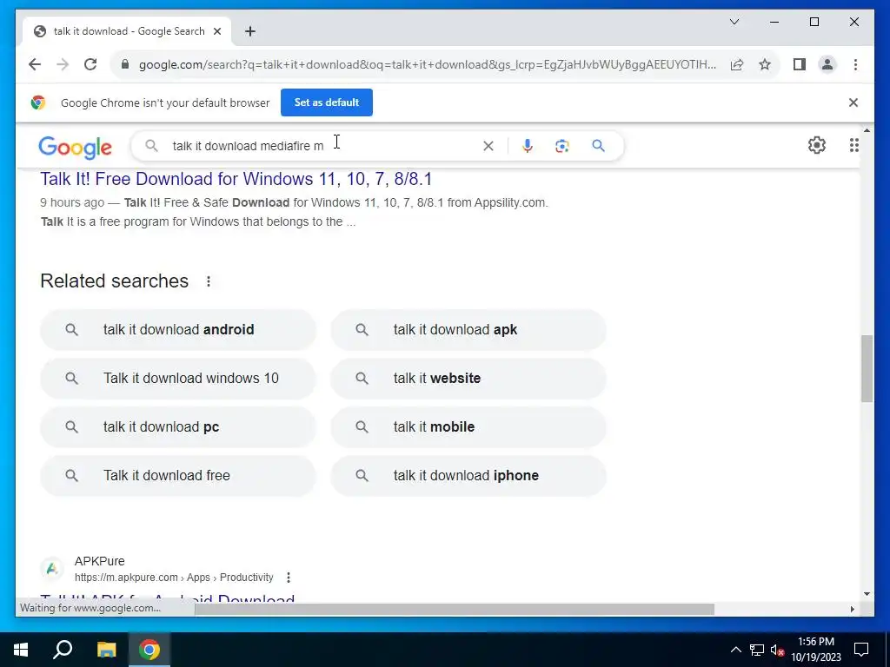Submit search with the blue magnifier icon
Screen dimensions: 890x667
[x=598, y=146]
